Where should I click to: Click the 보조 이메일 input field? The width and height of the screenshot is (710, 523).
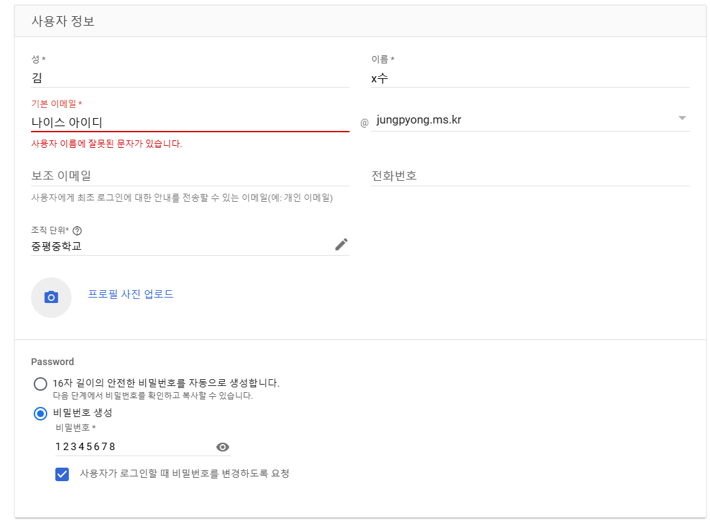(x=190, y=175)
